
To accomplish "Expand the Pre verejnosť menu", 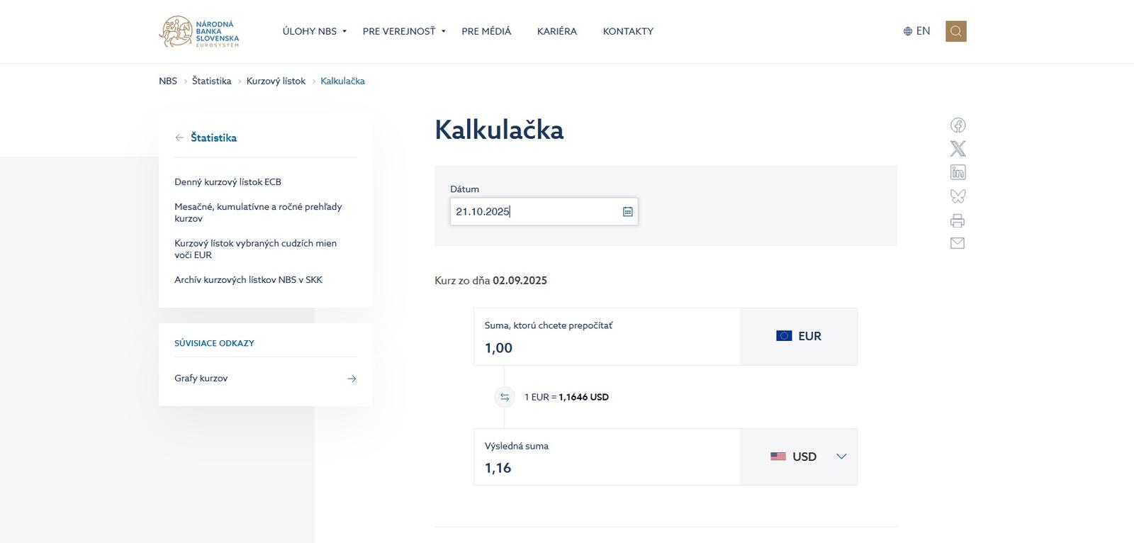I will (x=403, y=31).
